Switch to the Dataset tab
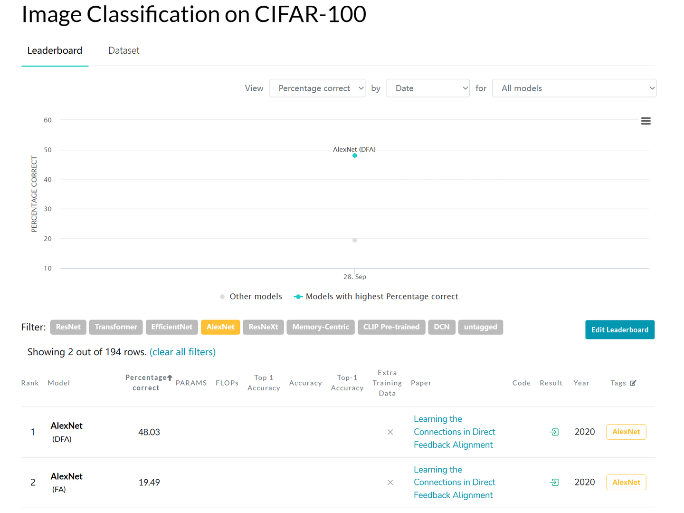Screen dimensions: 684x513 pyautogui.click(x=123, y=50)
